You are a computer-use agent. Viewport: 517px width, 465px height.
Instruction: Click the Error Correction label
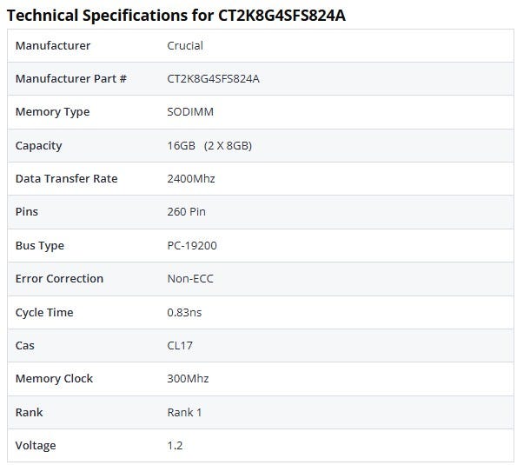[x=59, y=279]
